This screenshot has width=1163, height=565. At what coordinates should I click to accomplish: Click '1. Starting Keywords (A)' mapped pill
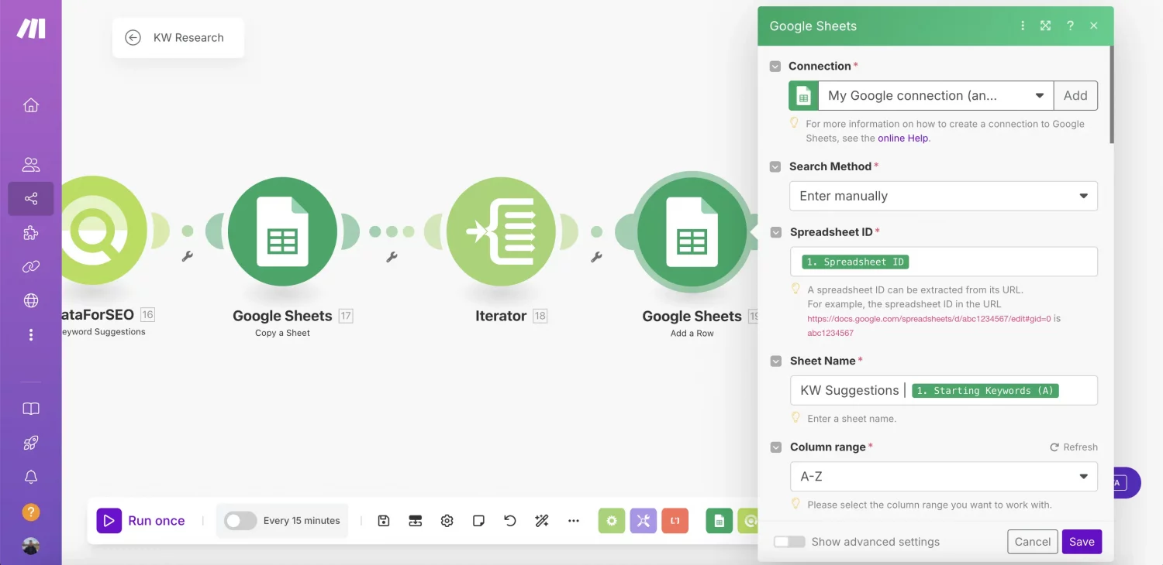[985, 390]
